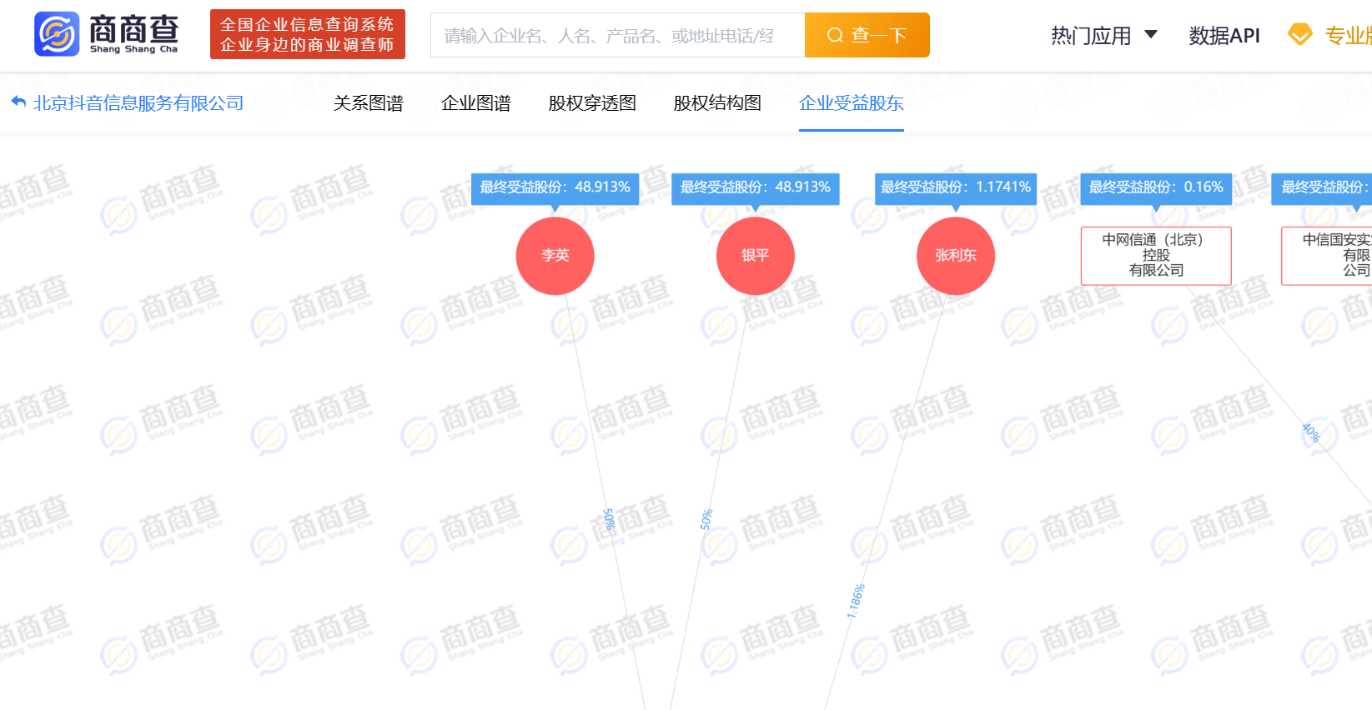Select the 企业受益股东 tab
1372x710 pixels.
pyautogui.click(x=851, y=103)
